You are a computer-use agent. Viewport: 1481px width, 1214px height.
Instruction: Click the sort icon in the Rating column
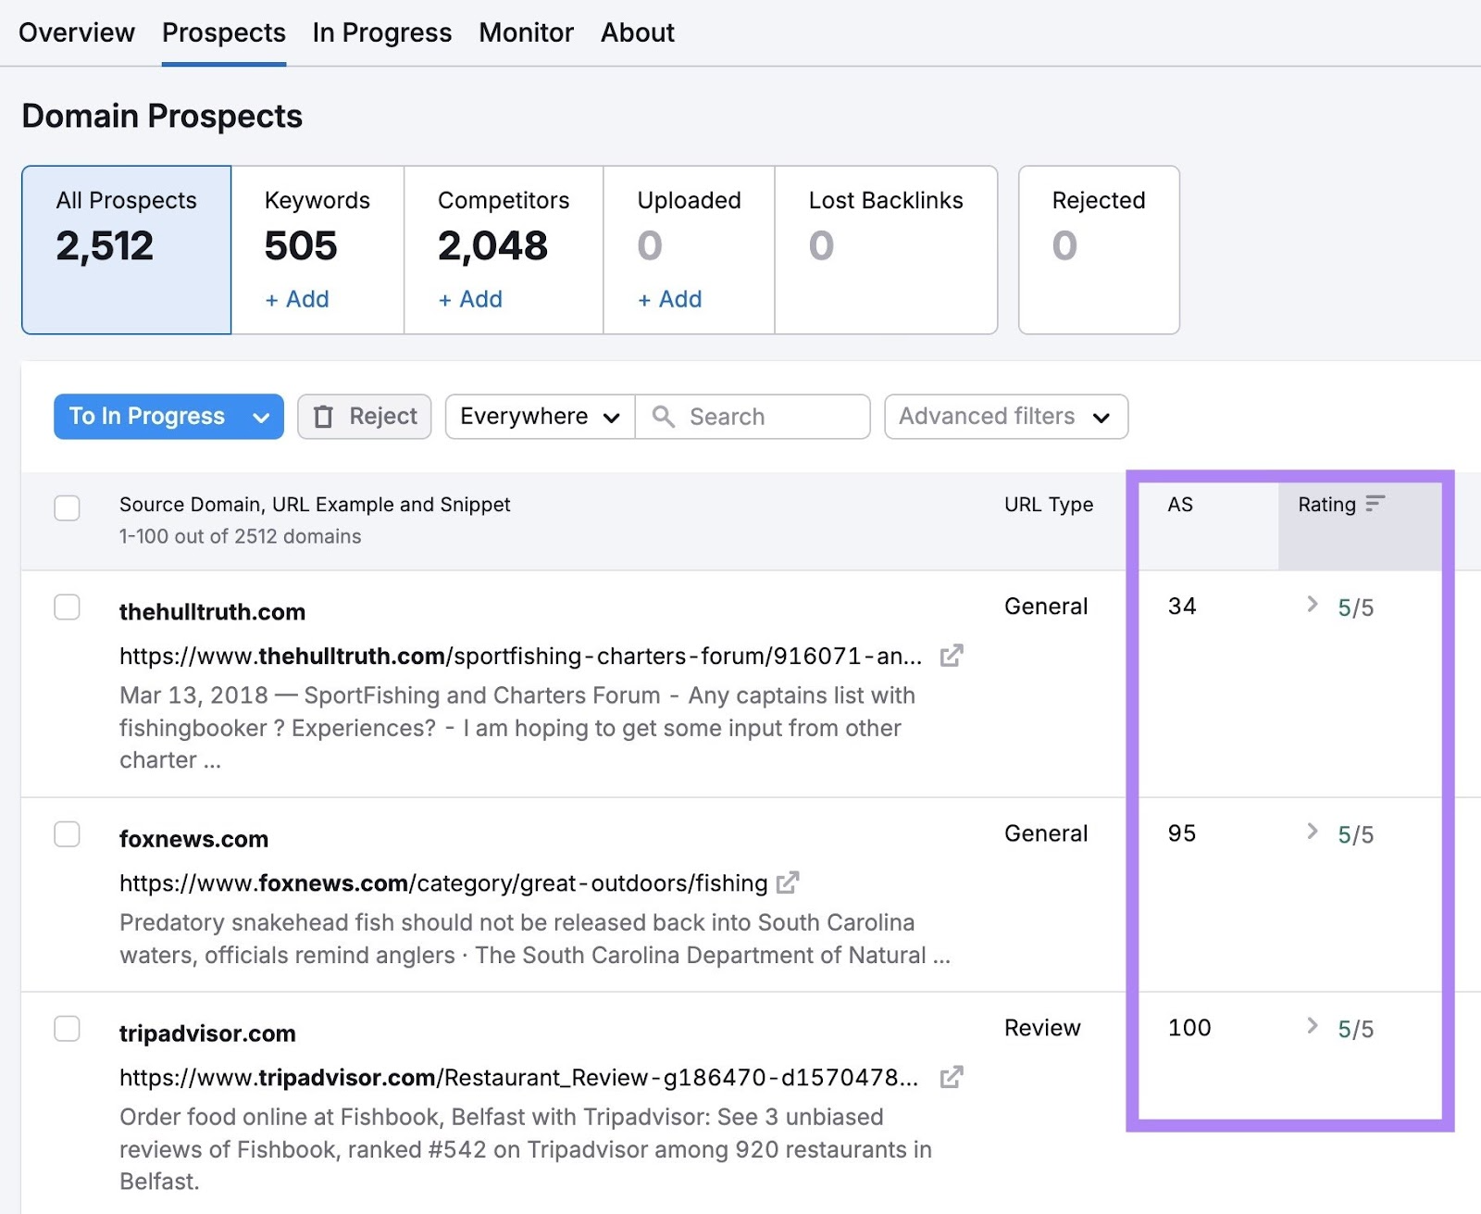tap(1376, 505)
